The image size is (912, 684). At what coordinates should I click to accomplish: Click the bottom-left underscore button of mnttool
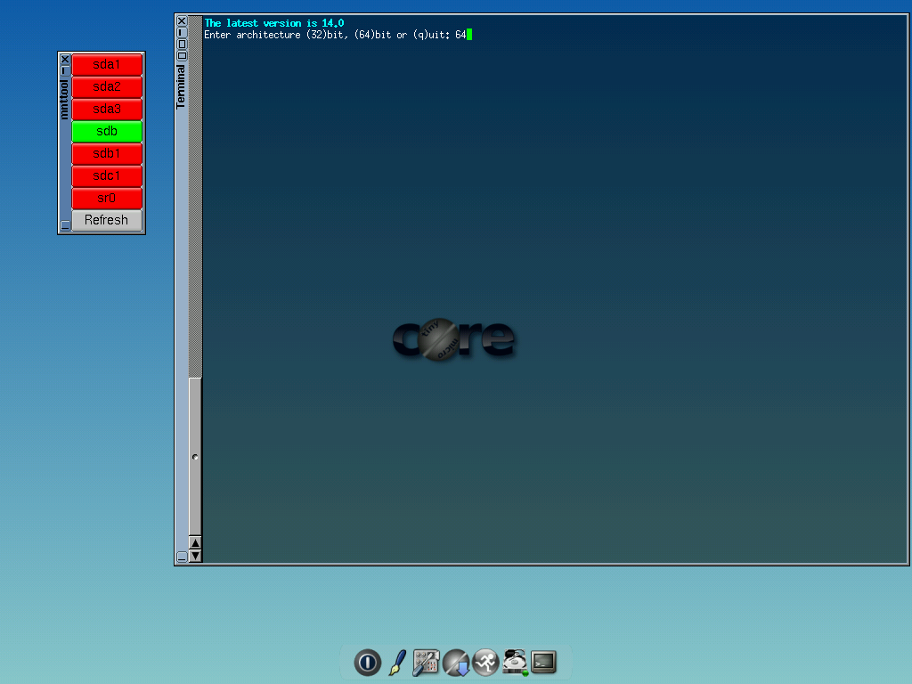pos(65,225)
